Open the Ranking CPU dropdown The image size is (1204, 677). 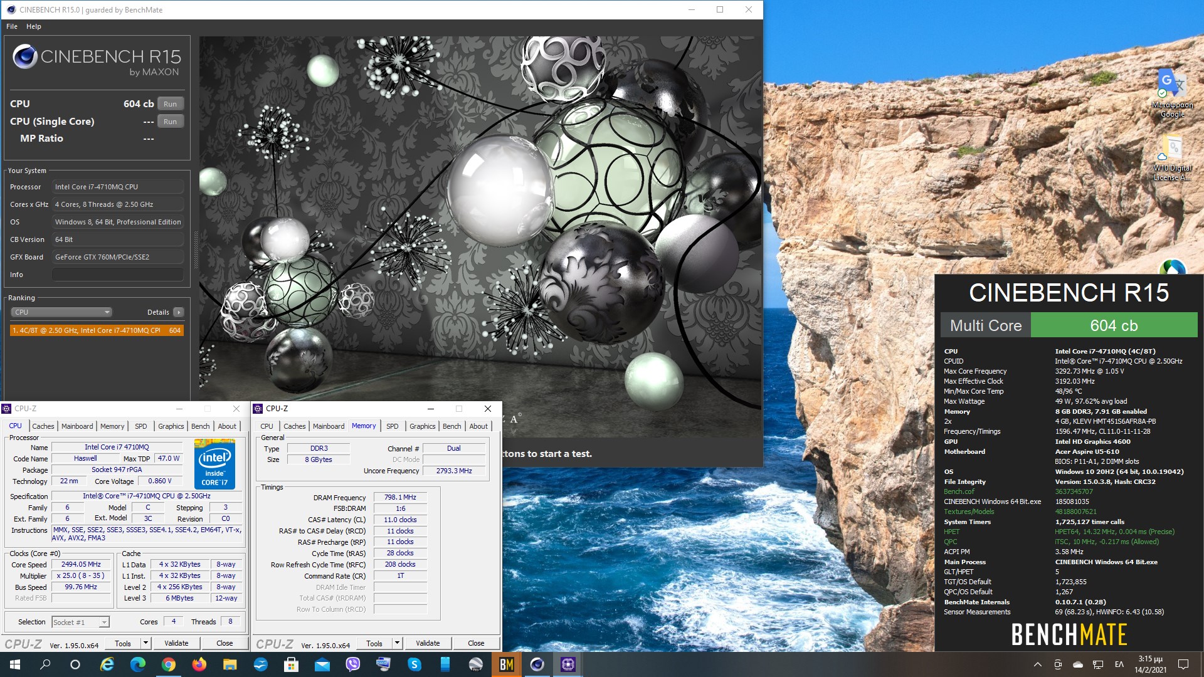pos(61,312)
